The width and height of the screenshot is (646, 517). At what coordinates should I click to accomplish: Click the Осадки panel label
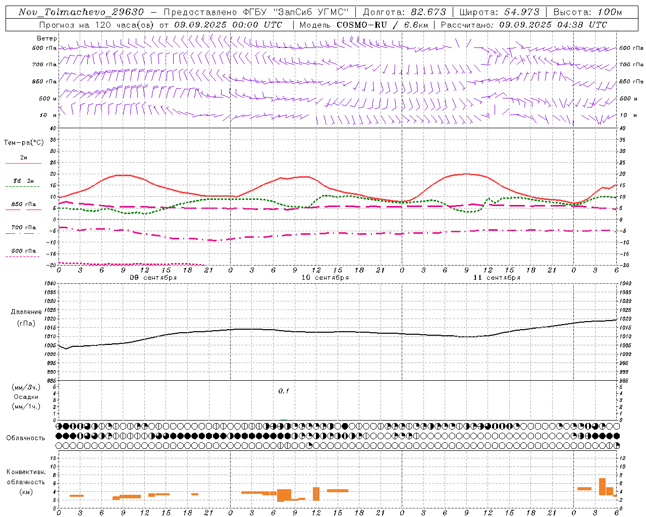coord(26,397)
